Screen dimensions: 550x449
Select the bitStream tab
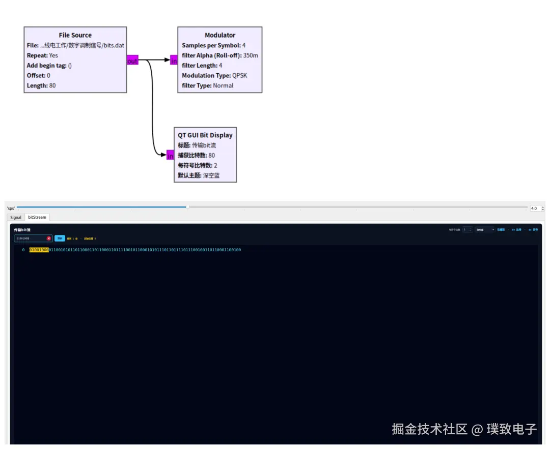coord(37,217)
